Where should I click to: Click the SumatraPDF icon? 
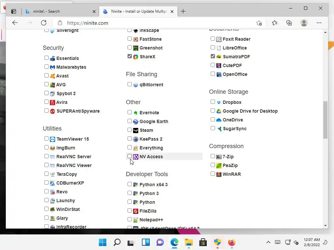point(219,57)
